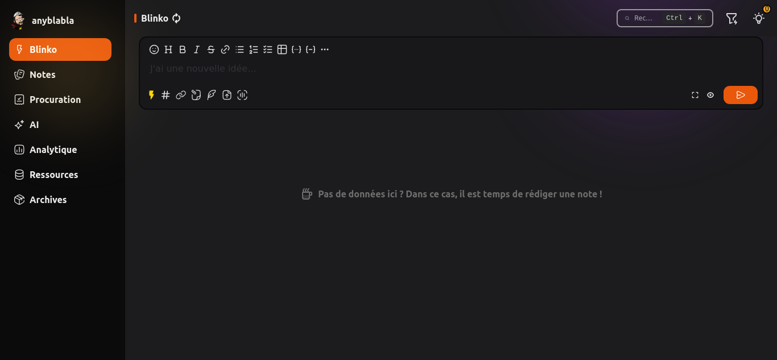Viewport: 777px width, 360px height.
Task: Add a checklist to the note
Action: [x=268, y=49]
